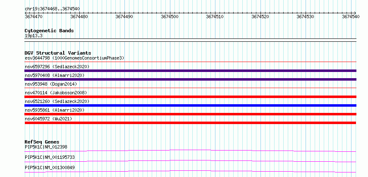
Task: Open the nsv6597296 (Sedlazeck2020) variant label
Action: point(57,67)
